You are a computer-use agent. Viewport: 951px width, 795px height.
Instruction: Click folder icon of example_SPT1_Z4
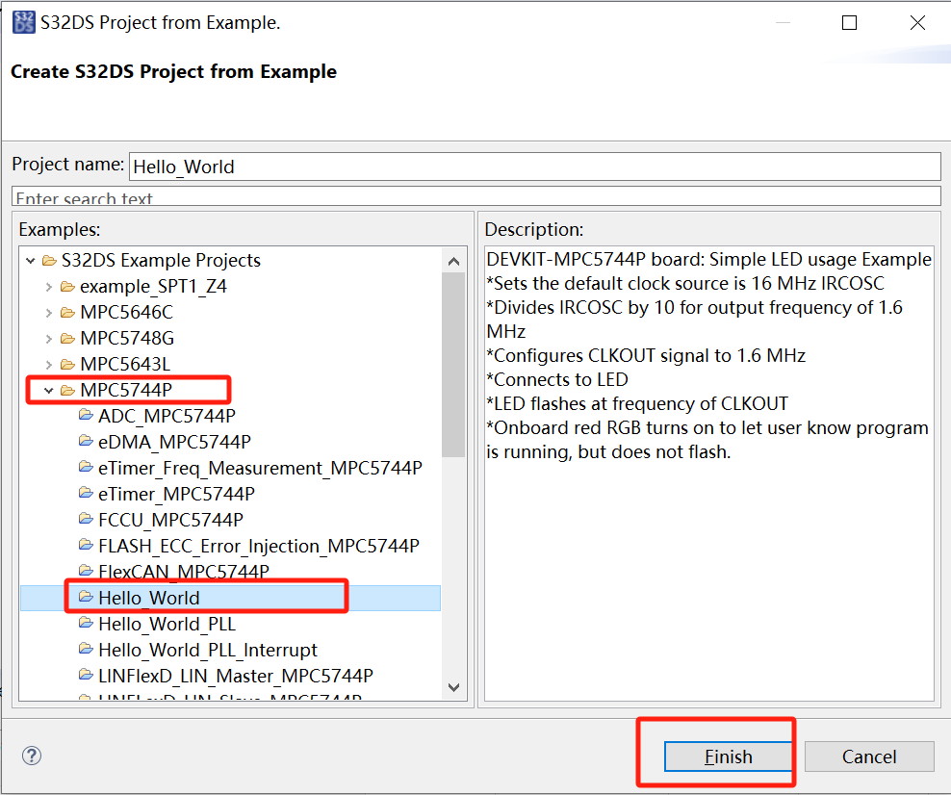pos(67,286)
